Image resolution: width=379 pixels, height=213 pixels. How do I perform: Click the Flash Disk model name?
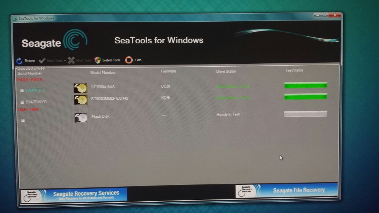101,116
